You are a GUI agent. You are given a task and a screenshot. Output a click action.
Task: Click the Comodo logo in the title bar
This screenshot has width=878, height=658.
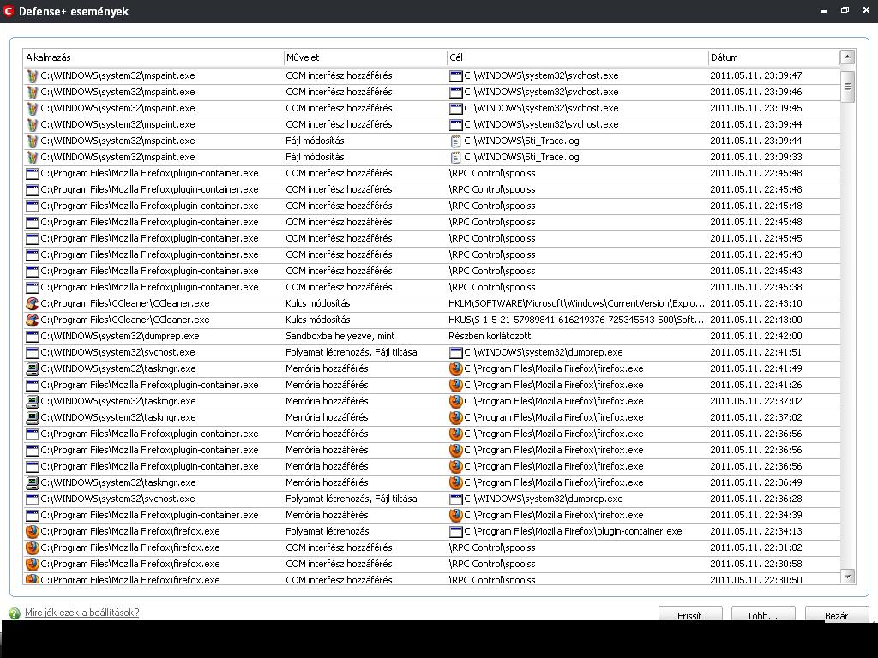(x=8, y=10)
